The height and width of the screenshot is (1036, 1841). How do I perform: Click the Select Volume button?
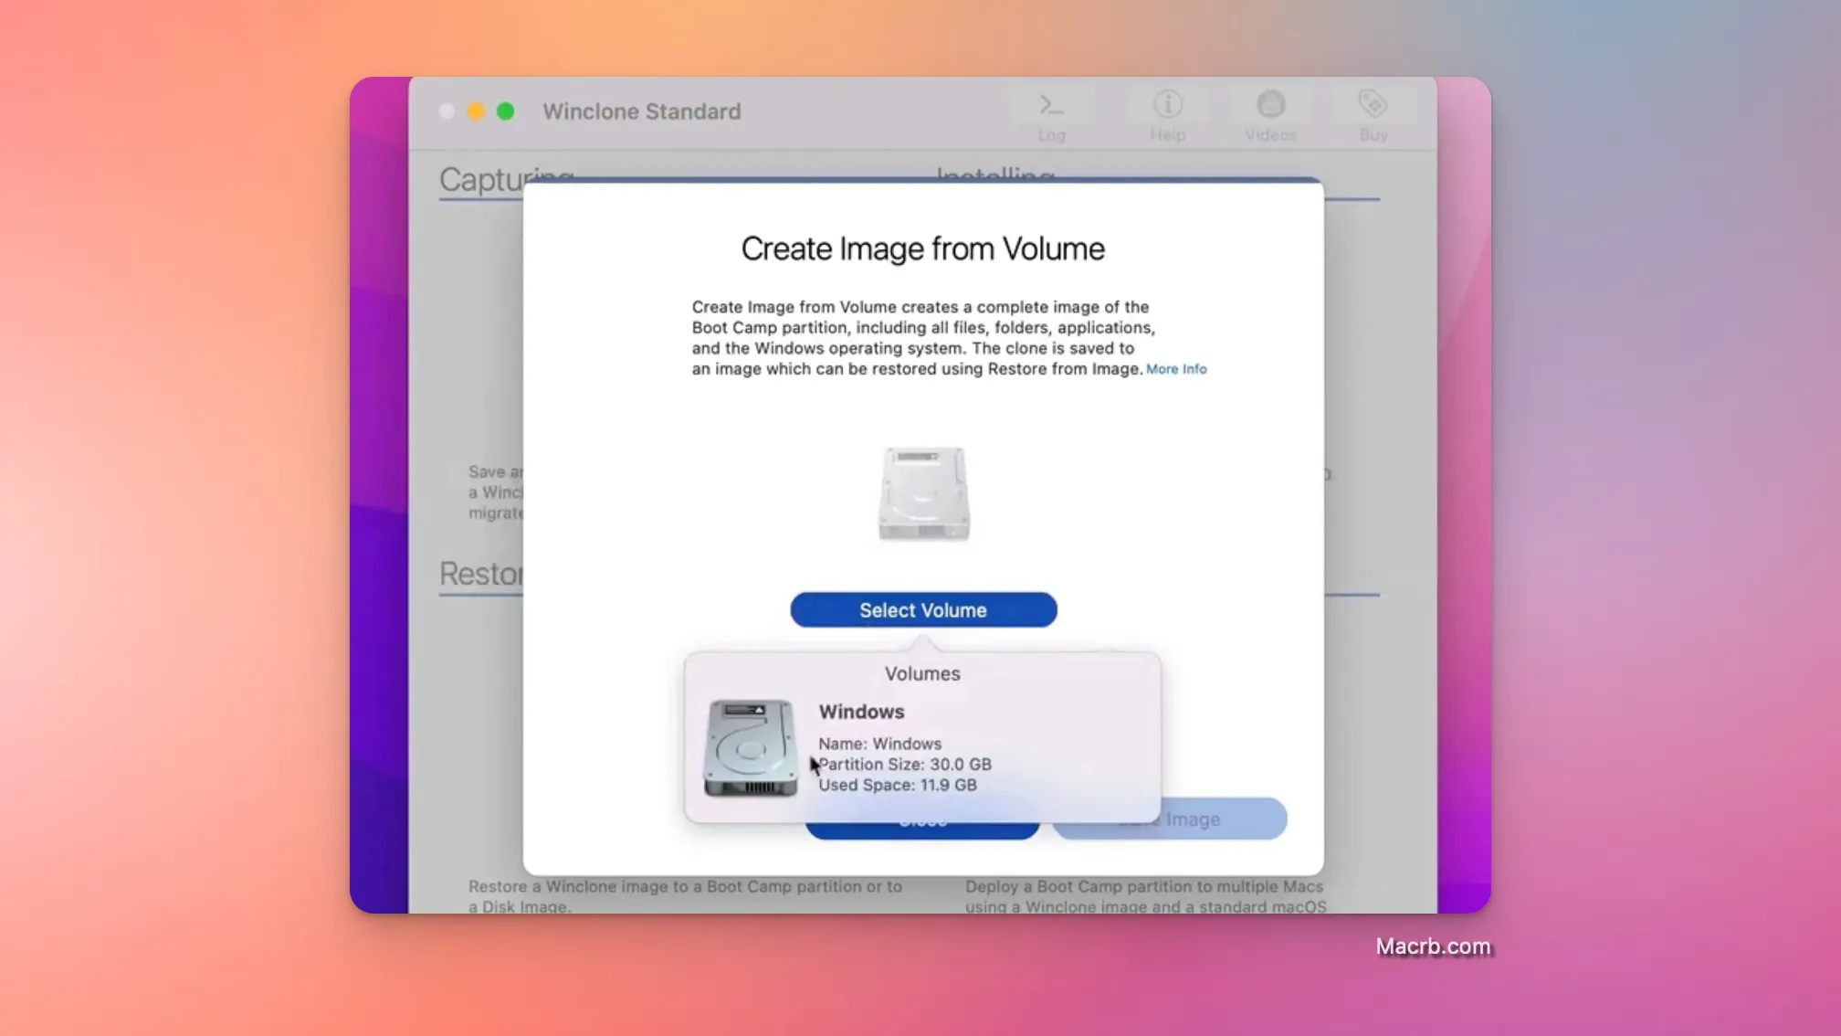coord(923,609)
